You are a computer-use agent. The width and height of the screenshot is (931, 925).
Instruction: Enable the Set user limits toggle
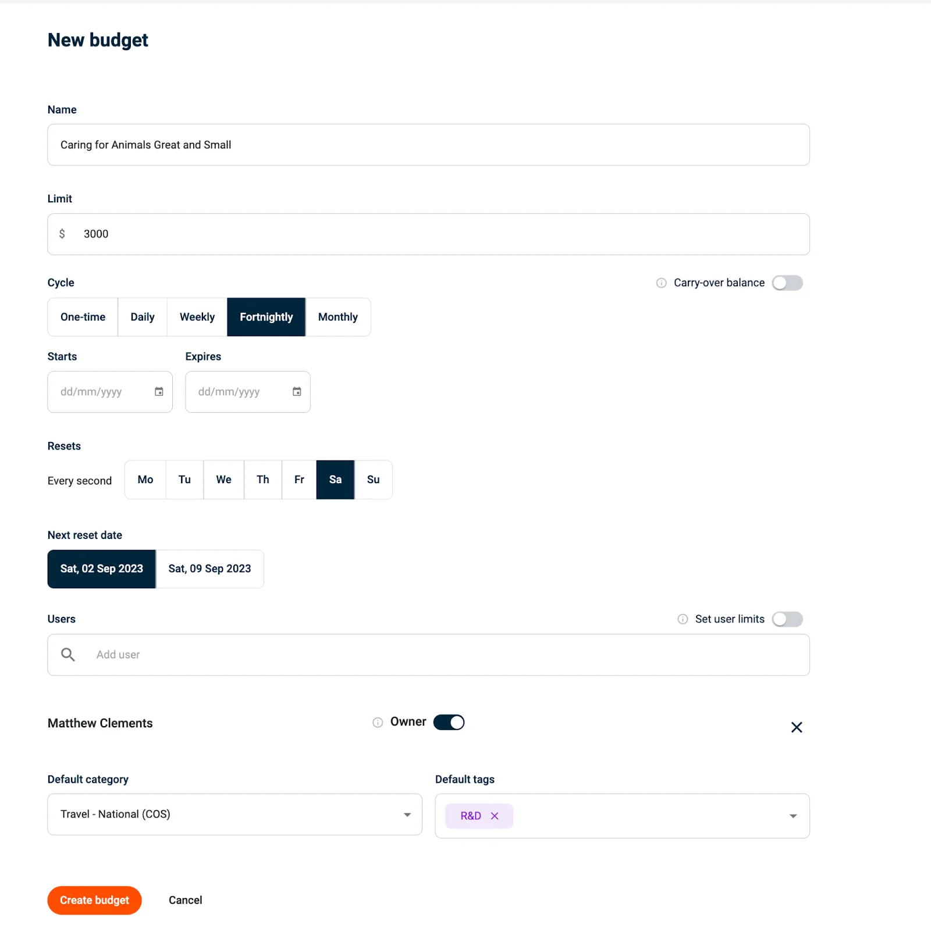(x=787, y=619)
